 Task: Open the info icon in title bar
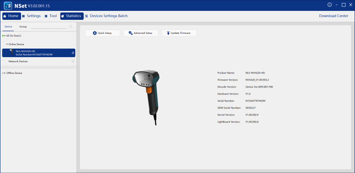pyautogui.click(x=330, y=5)
